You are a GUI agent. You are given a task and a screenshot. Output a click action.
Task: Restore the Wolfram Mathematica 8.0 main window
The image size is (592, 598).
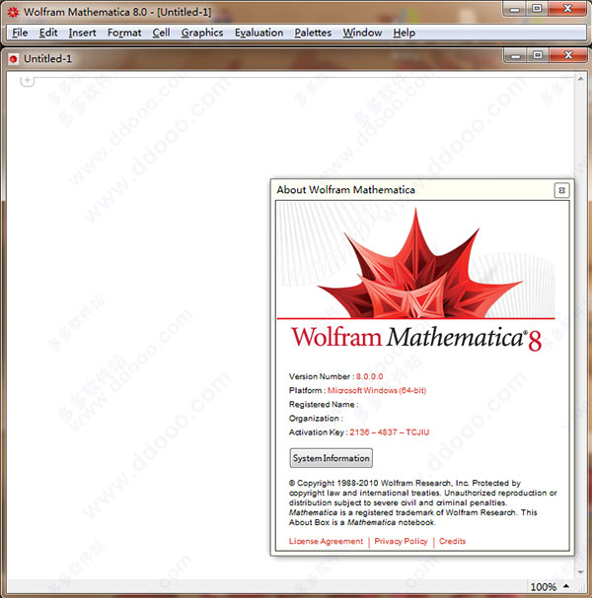[537, 9]
